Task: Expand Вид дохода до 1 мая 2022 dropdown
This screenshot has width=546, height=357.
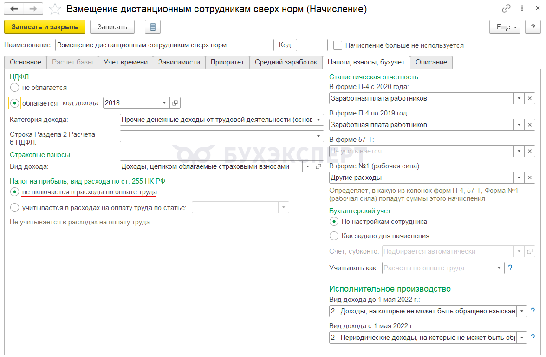Action: pyautogui.click(x=522, y=311)
